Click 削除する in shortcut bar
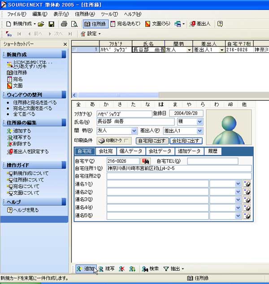269x284 pixels. (x=19, y=144)
